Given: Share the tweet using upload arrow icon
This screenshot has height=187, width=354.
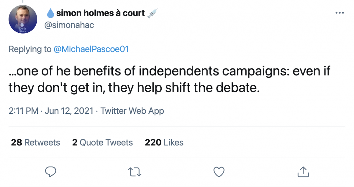Looking at the screenshot, I should 303,172.
